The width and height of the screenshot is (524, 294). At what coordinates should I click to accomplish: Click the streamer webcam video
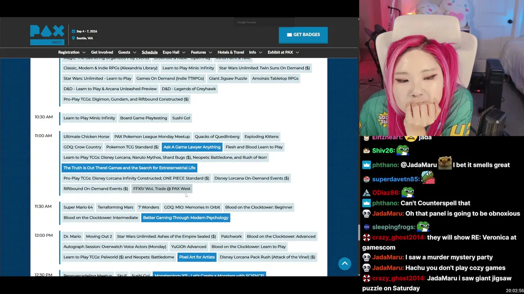click(442, 67)
